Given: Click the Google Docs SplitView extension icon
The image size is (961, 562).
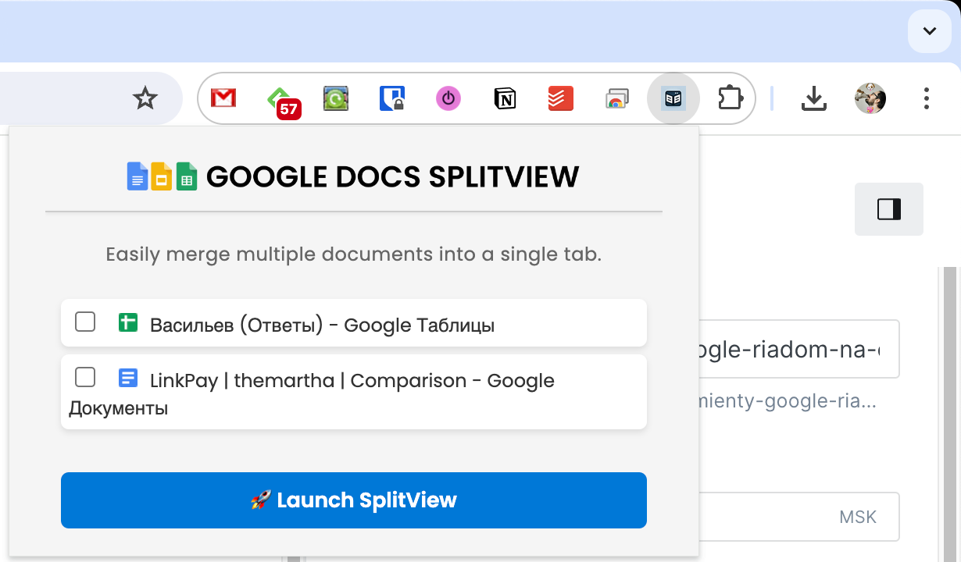Looking at the screenshot, I should (x=673, y=98).
